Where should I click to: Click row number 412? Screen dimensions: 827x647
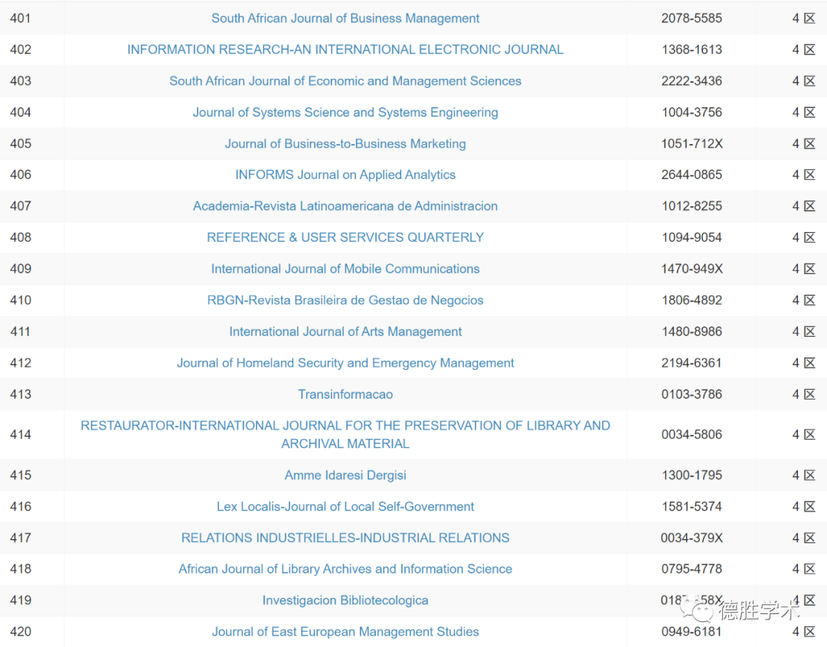coord(21,363)
